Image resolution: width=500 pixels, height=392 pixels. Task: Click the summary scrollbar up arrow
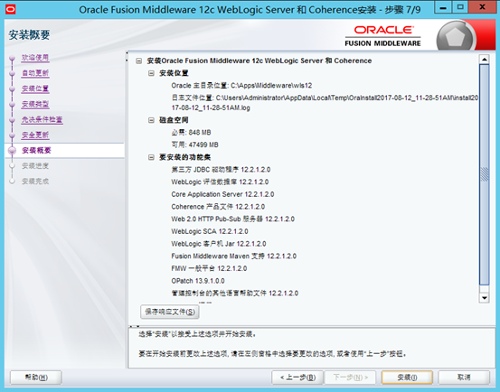tap(485, 60)
